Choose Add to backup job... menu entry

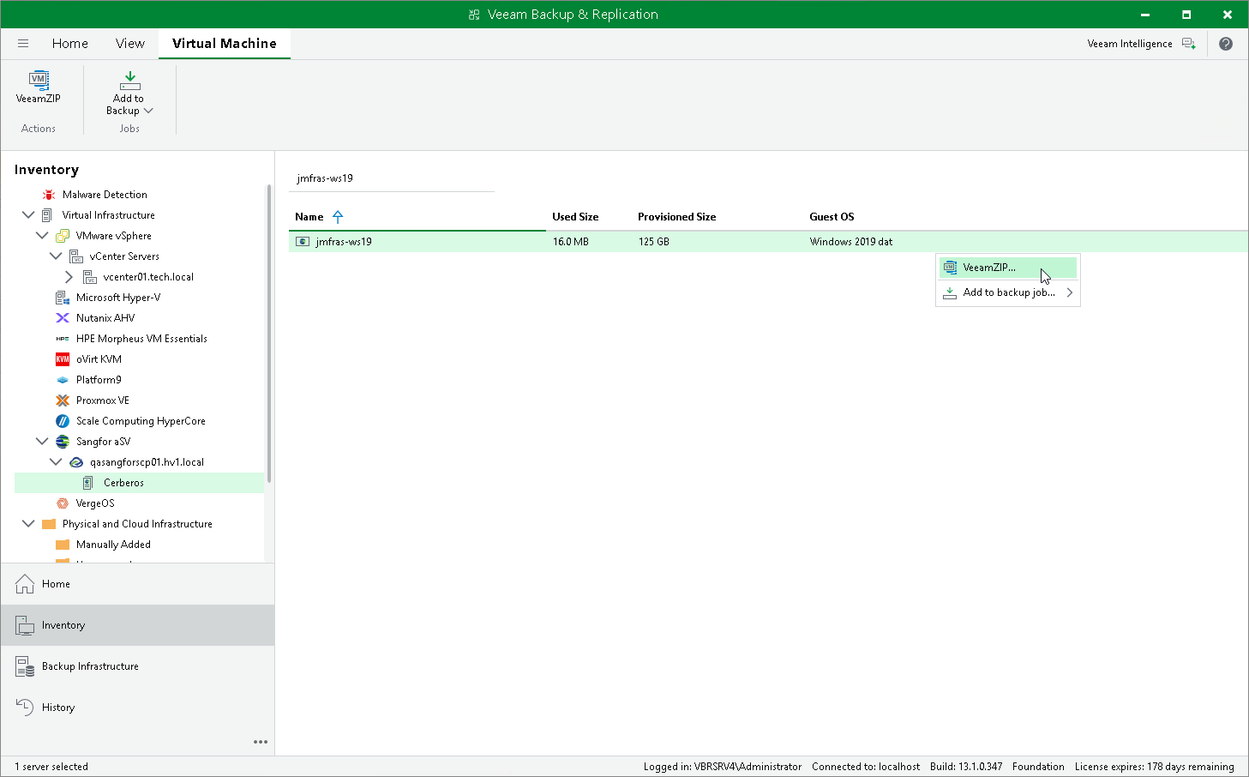click(x=1008, y=292)
